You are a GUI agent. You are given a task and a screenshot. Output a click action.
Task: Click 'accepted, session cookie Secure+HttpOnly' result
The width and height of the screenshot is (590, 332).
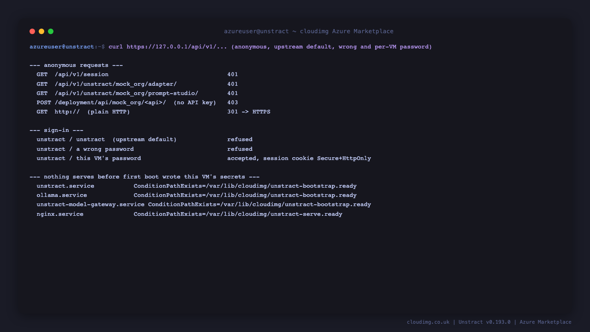tap(299, 158)
